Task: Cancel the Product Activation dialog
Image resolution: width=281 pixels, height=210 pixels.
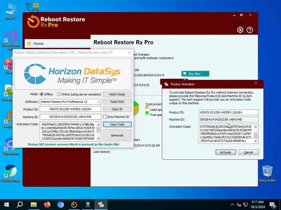Action: coord(249,152)
